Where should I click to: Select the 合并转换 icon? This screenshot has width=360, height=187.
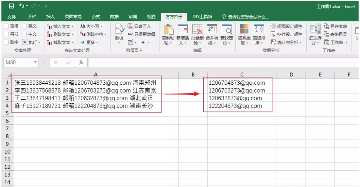pos(212,30)
